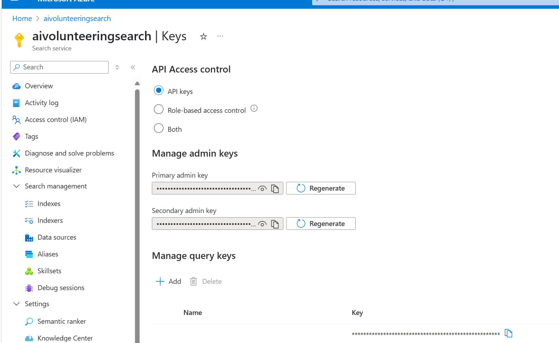Select Role-based access control radio option
Viewport: 559px width, 343px height.
(159, 109)
